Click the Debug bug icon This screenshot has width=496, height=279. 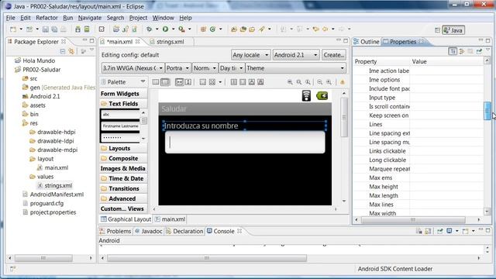(x=149, y=29)
